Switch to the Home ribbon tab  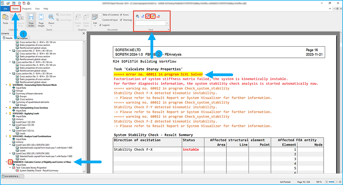click(15, 9)
